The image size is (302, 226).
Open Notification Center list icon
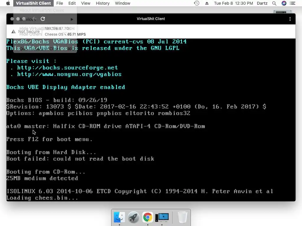[292, 3]
